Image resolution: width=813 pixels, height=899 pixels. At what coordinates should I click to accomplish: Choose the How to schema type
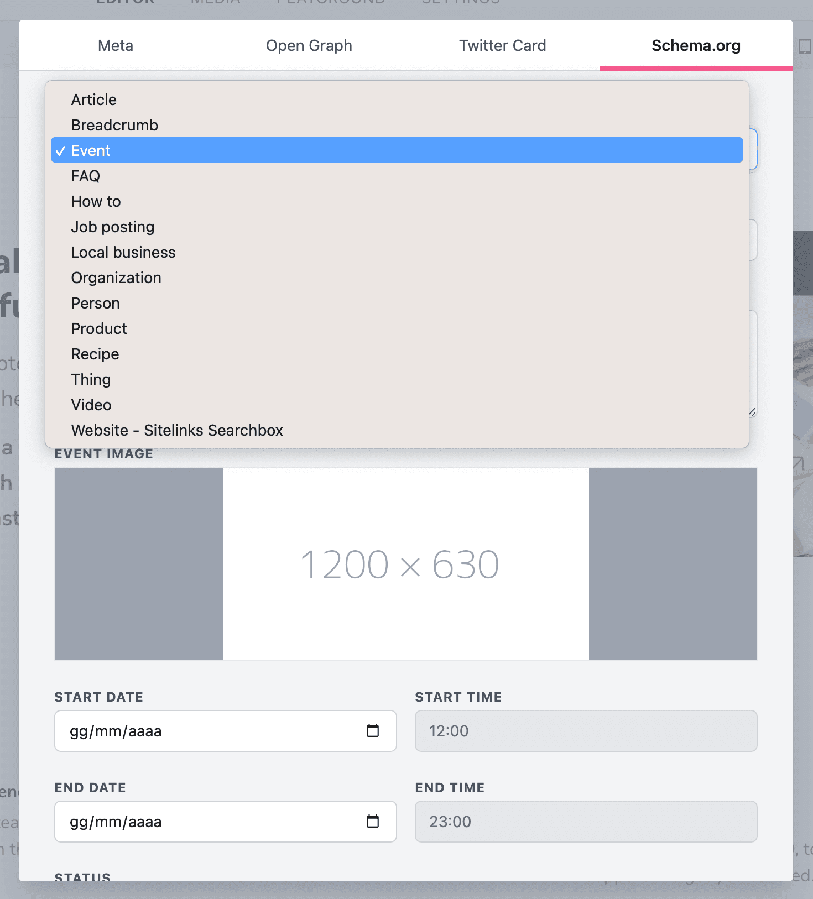pyautogui.click(x=96, y=201)
